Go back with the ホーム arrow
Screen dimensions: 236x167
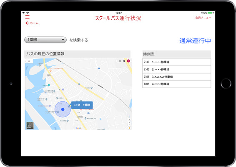click(x=32, y=23)
